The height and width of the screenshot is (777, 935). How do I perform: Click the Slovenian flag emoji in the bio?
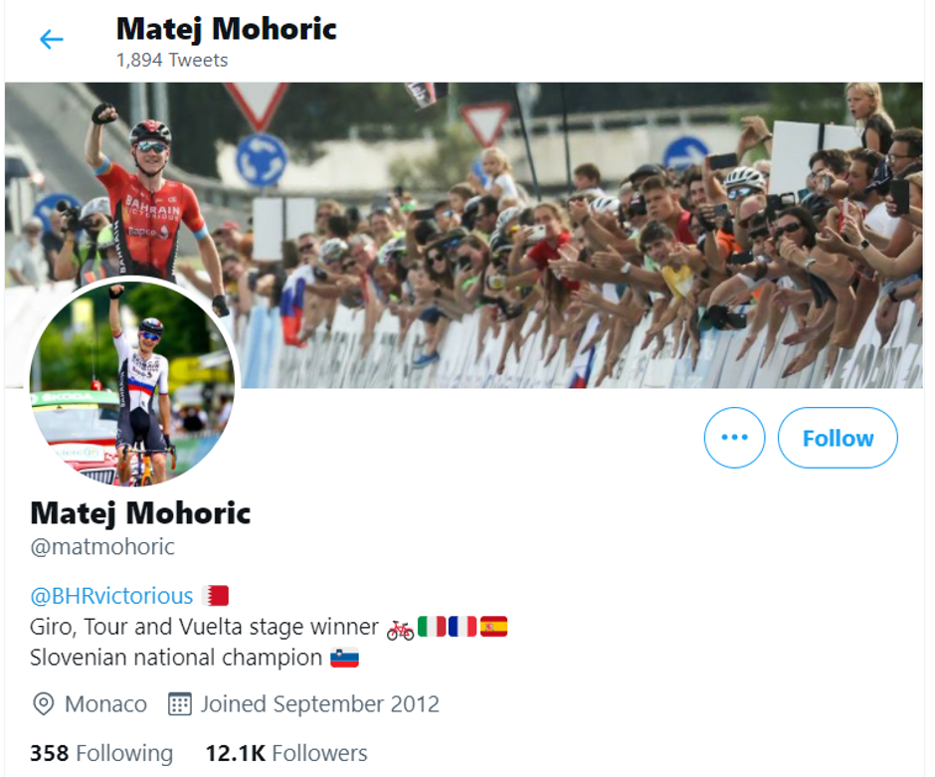coord(343,657)
